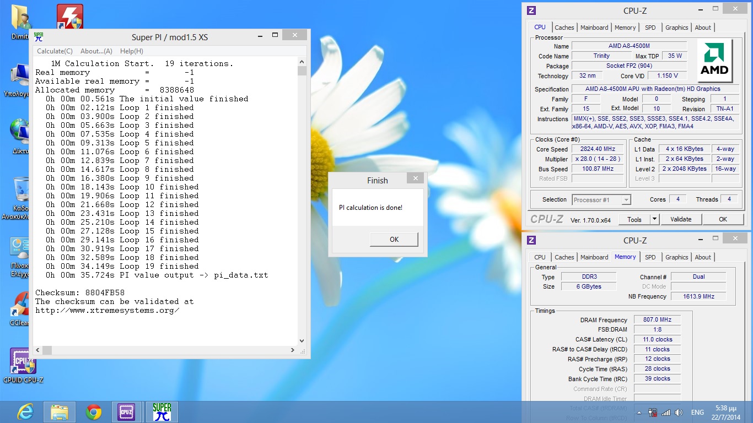Viewport: 753px width, 423px height.
Task: Open Calculate menu in Super PI
Action: tap(55, 51)
